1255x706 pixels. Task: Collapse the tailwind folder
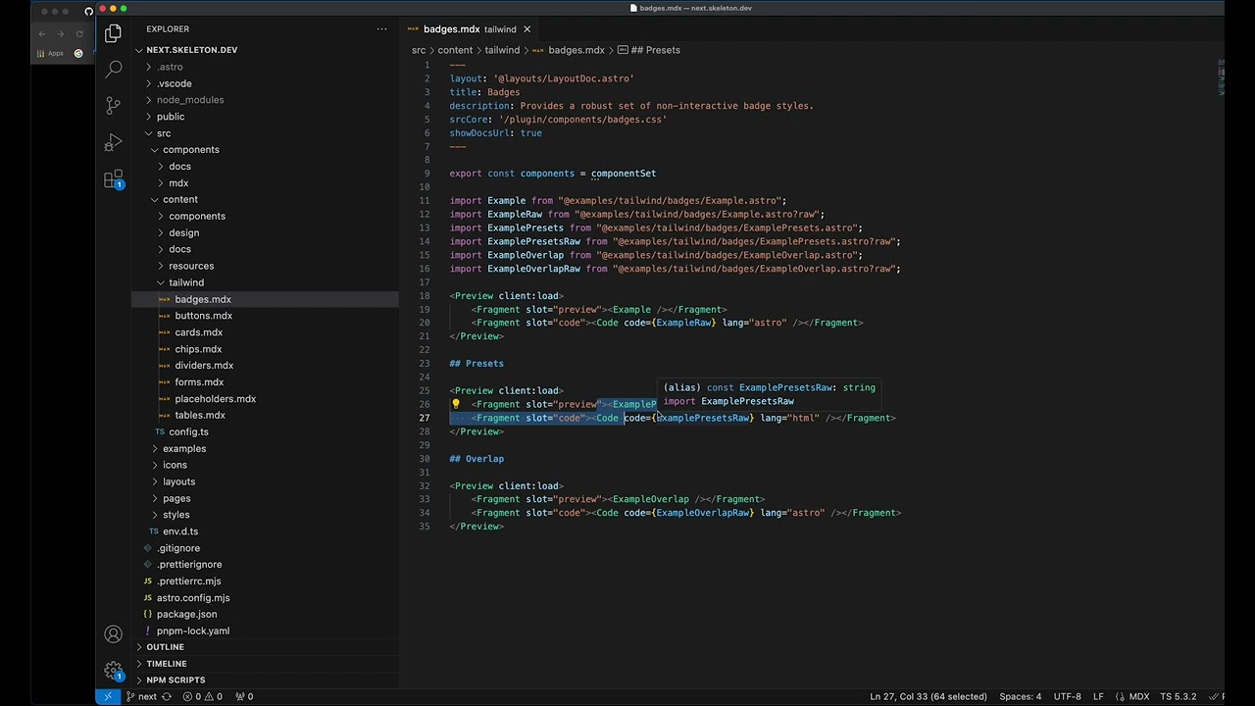(x=185, y=282)
